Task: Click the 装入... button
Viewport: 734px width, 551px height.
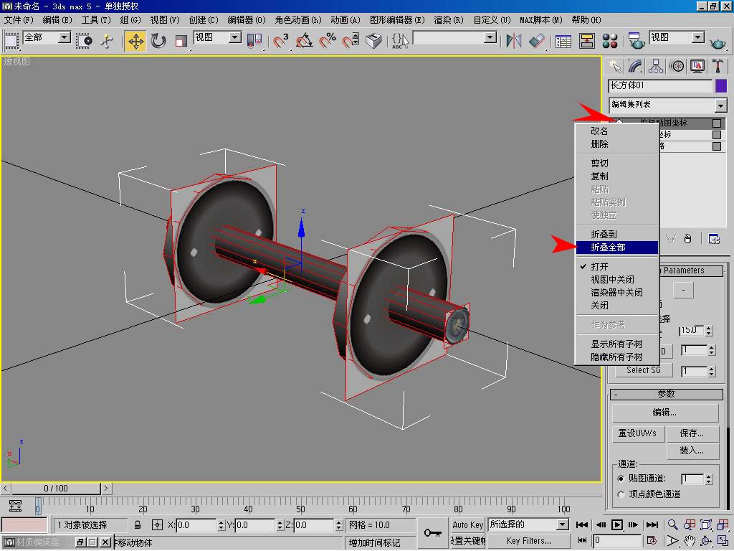Action: (692, 451)
